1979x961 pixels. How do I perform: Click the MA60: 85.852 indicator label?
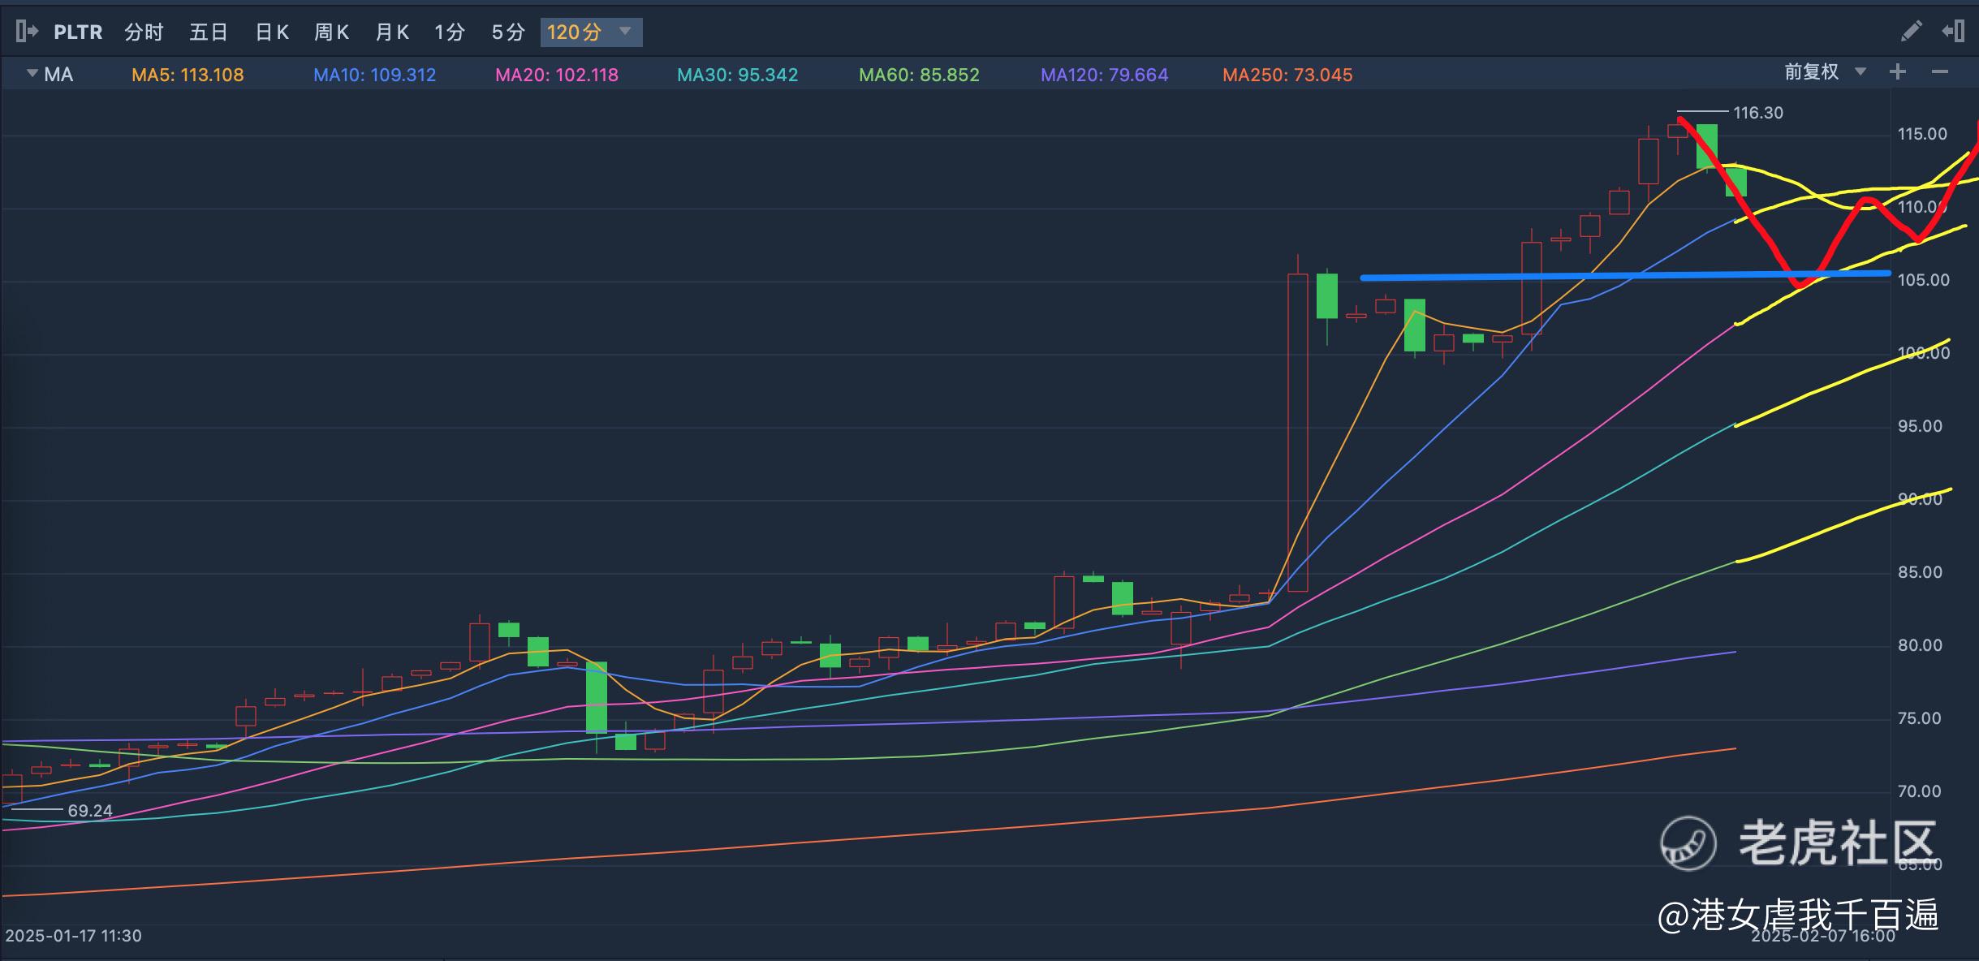pos(920,75)
